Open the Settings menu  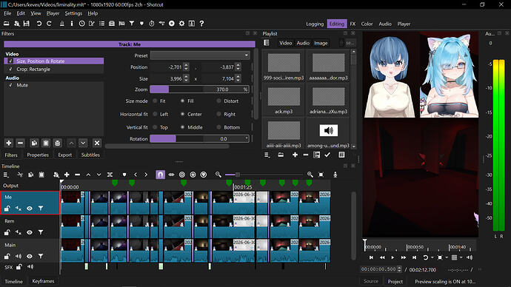pyautogui.click(x=73, y=13)
